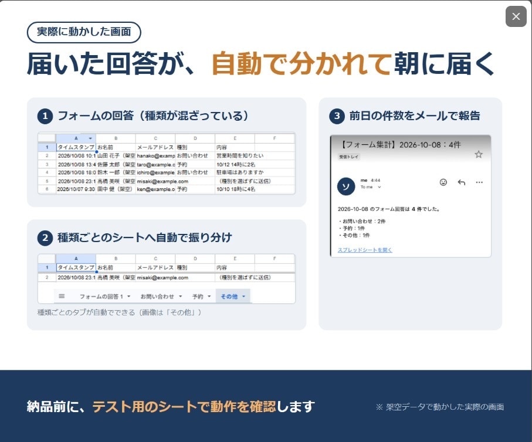Click the footnote ※ 架空データで動かした実際の画面

(440, 407)
